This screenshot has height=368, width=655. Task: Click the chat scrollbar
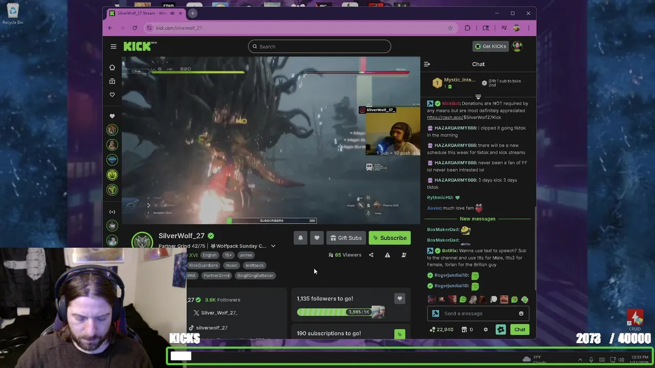535,248
